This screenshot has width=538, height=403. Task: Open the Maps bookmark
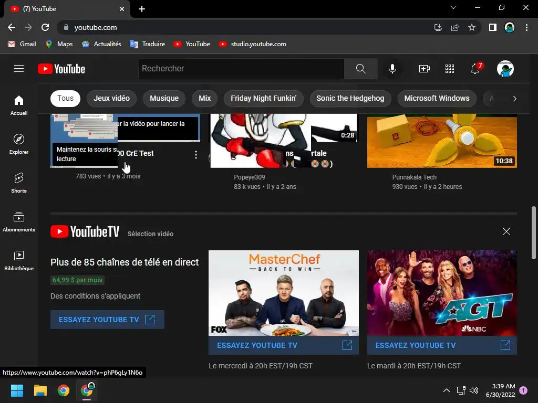(59, 44)
